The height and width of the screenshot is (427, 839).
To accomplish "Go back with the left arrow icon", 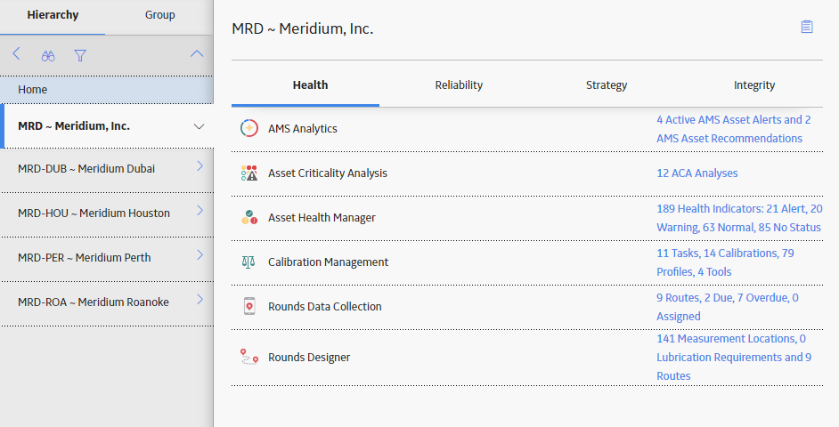I will click(17, 53).
